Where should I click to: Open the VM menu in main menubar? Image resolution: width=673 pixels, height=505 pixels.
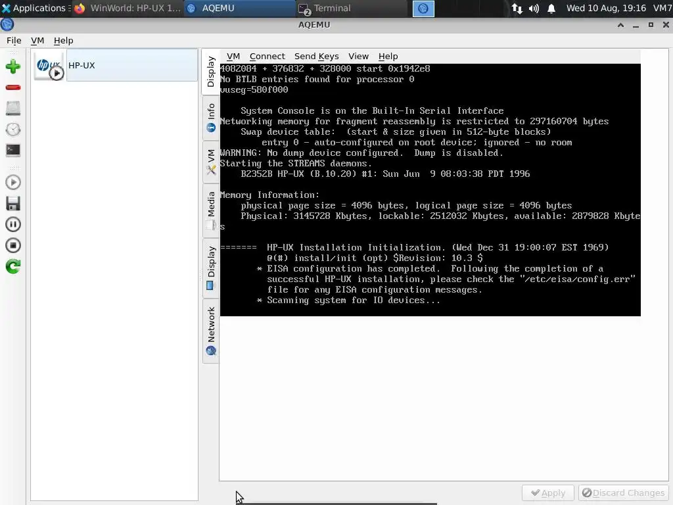(37, 40)
